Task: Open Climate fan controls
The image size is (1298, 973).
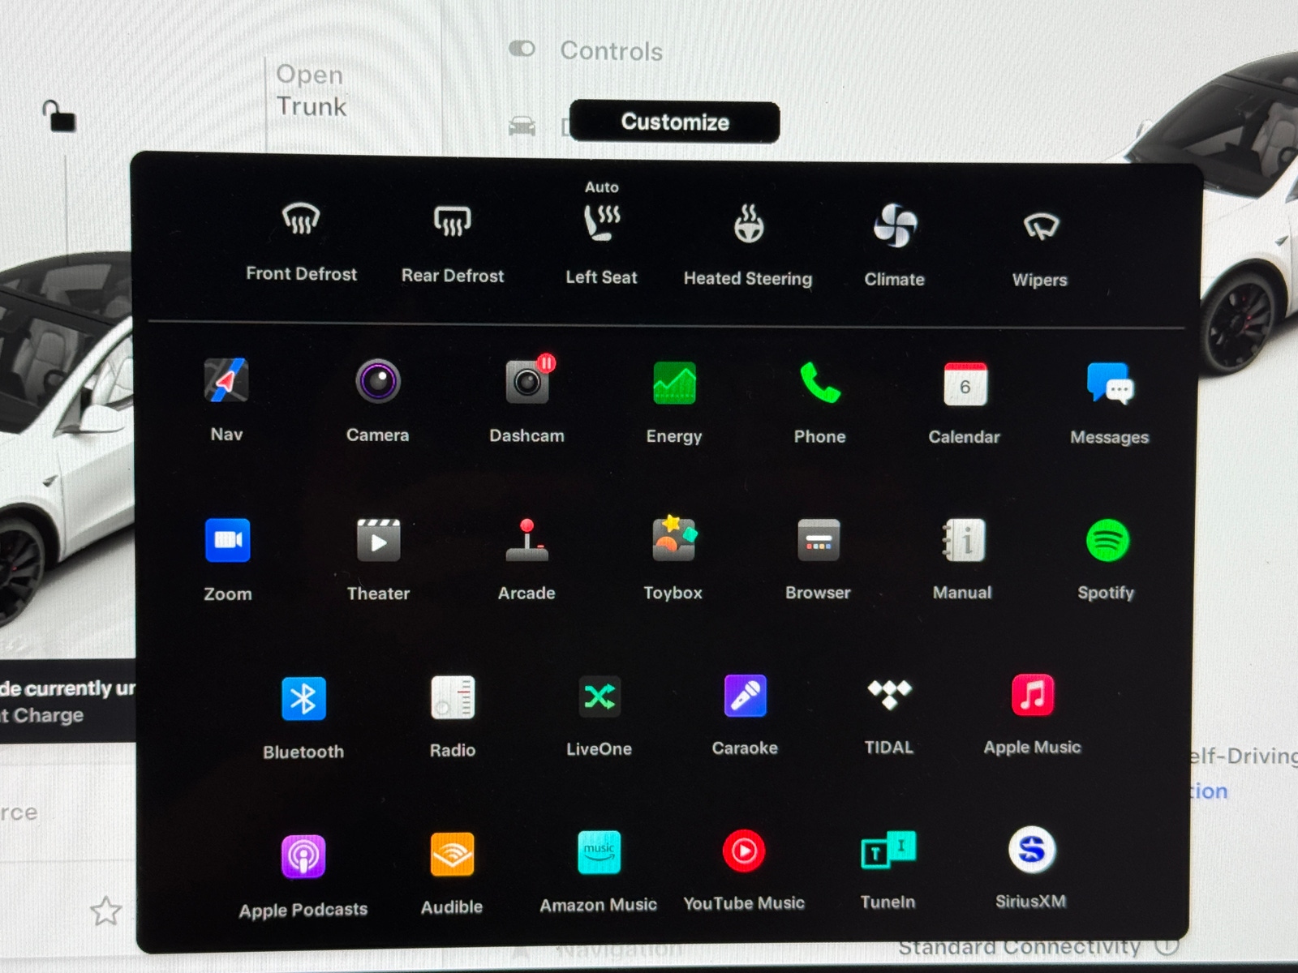Action: [894, 245]
